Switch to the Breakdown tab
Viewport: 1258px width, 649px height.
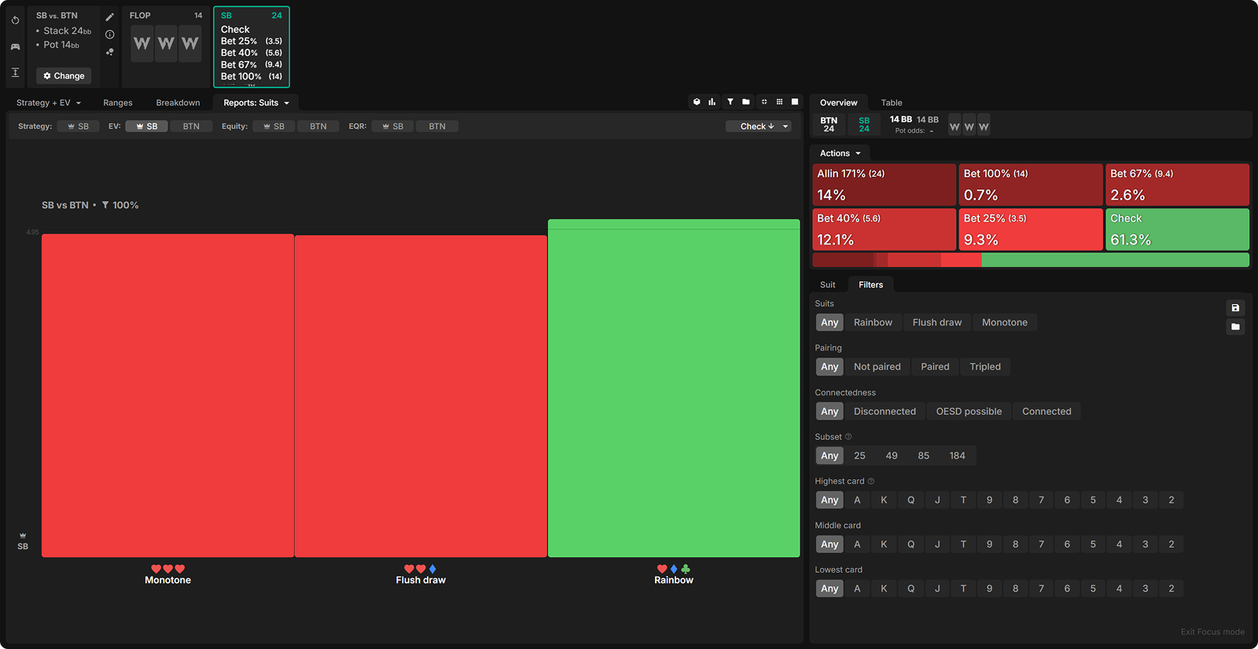(x=178, y=103)
